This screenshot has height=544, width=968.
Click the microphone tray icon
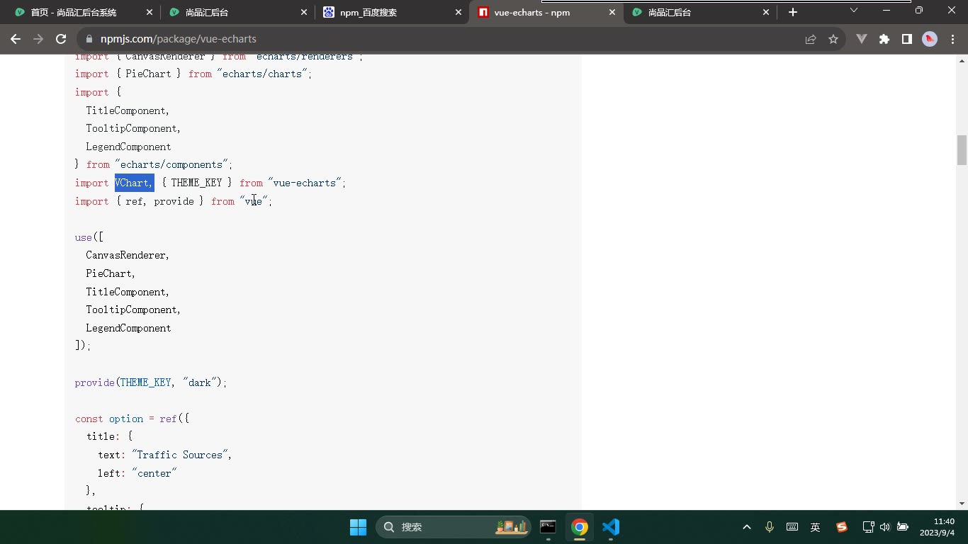coord(770,527)
